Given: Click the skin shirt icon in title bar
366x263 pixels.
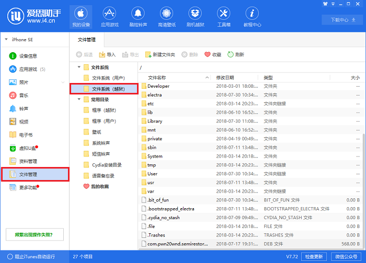Looking at the screenshot, I should tap(325, 4).
